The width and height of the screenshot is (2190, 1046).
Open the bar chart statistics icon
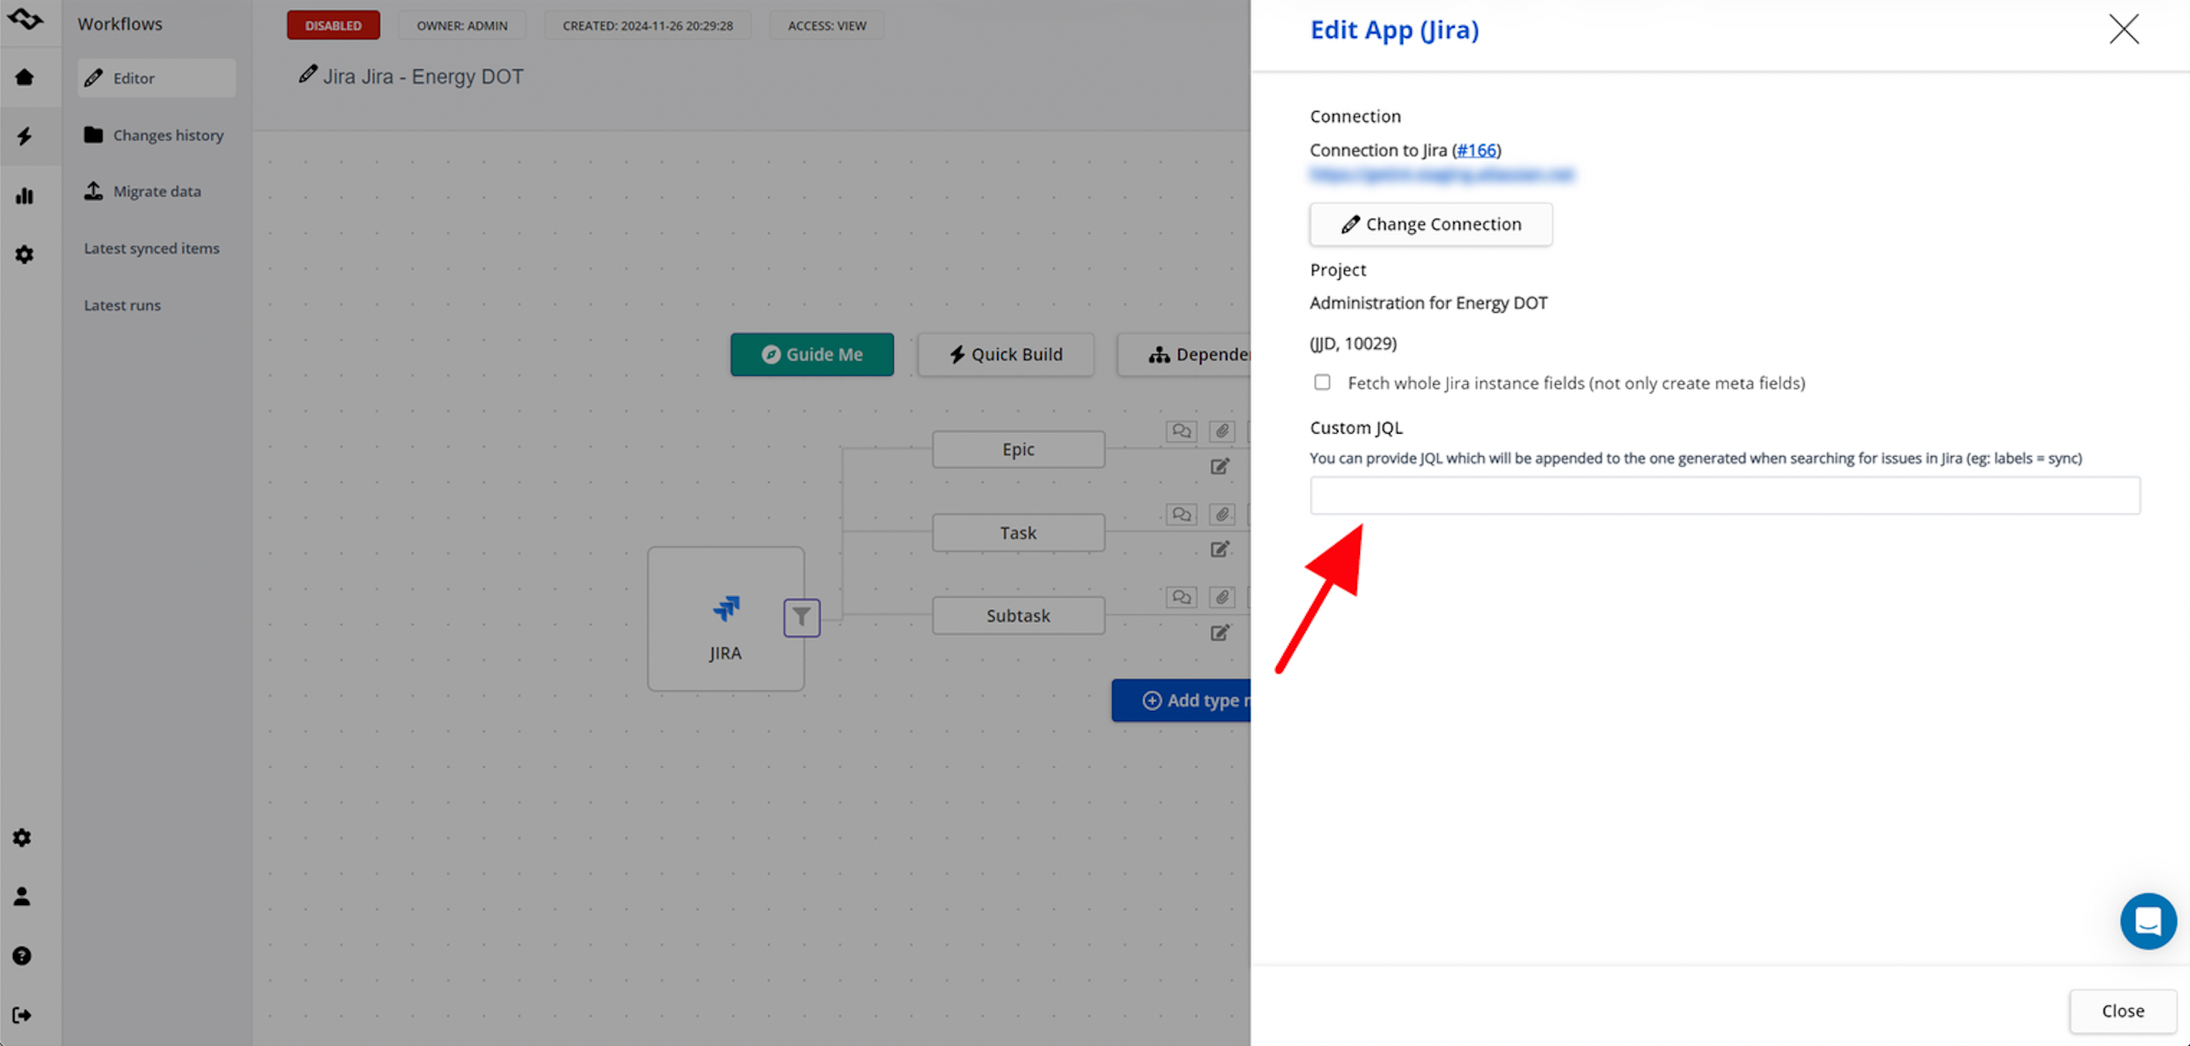24,196
